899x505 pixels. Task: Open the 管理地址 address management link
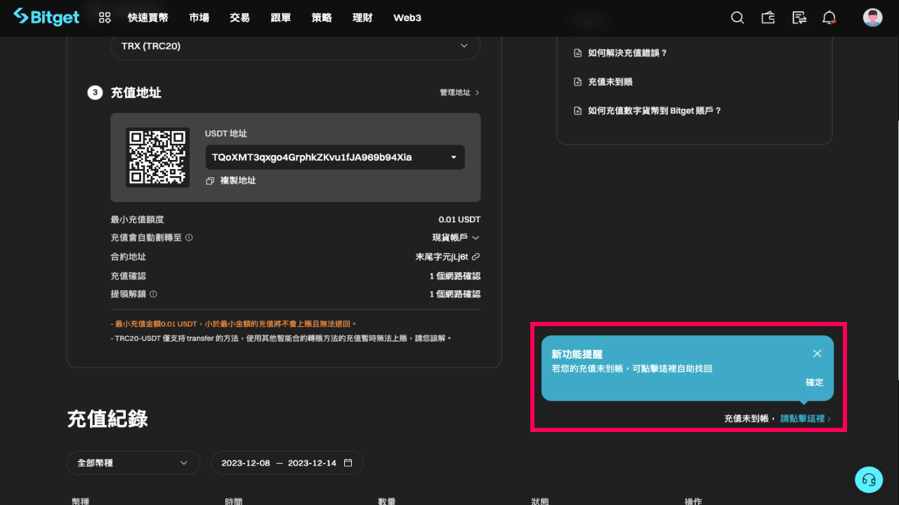click(x=455, y=92)
